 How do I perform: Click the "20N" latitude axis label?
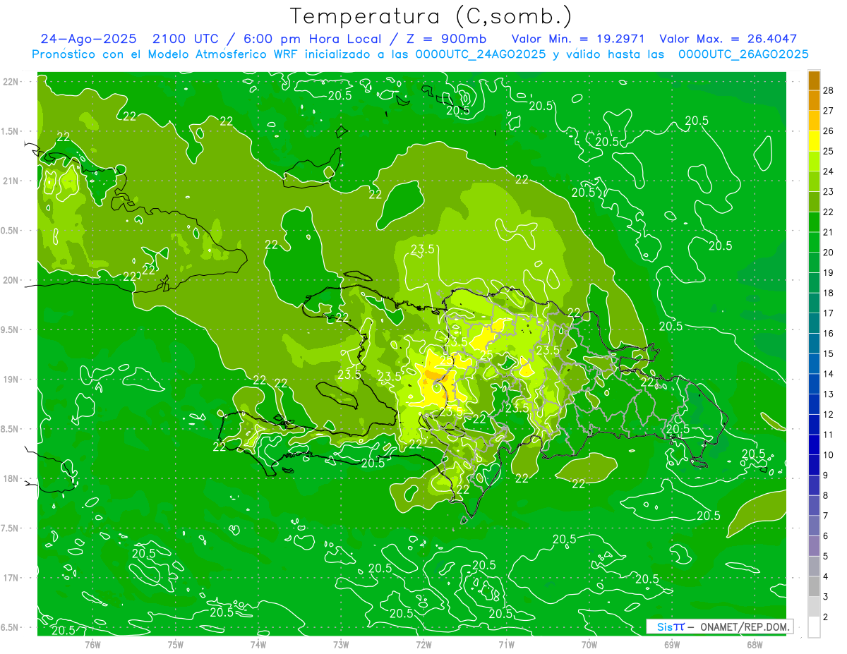point(11,280)
